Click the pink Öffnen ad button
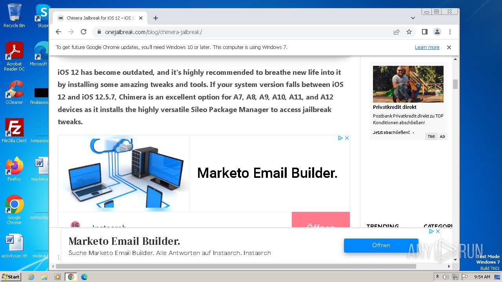 coord(321,220)
